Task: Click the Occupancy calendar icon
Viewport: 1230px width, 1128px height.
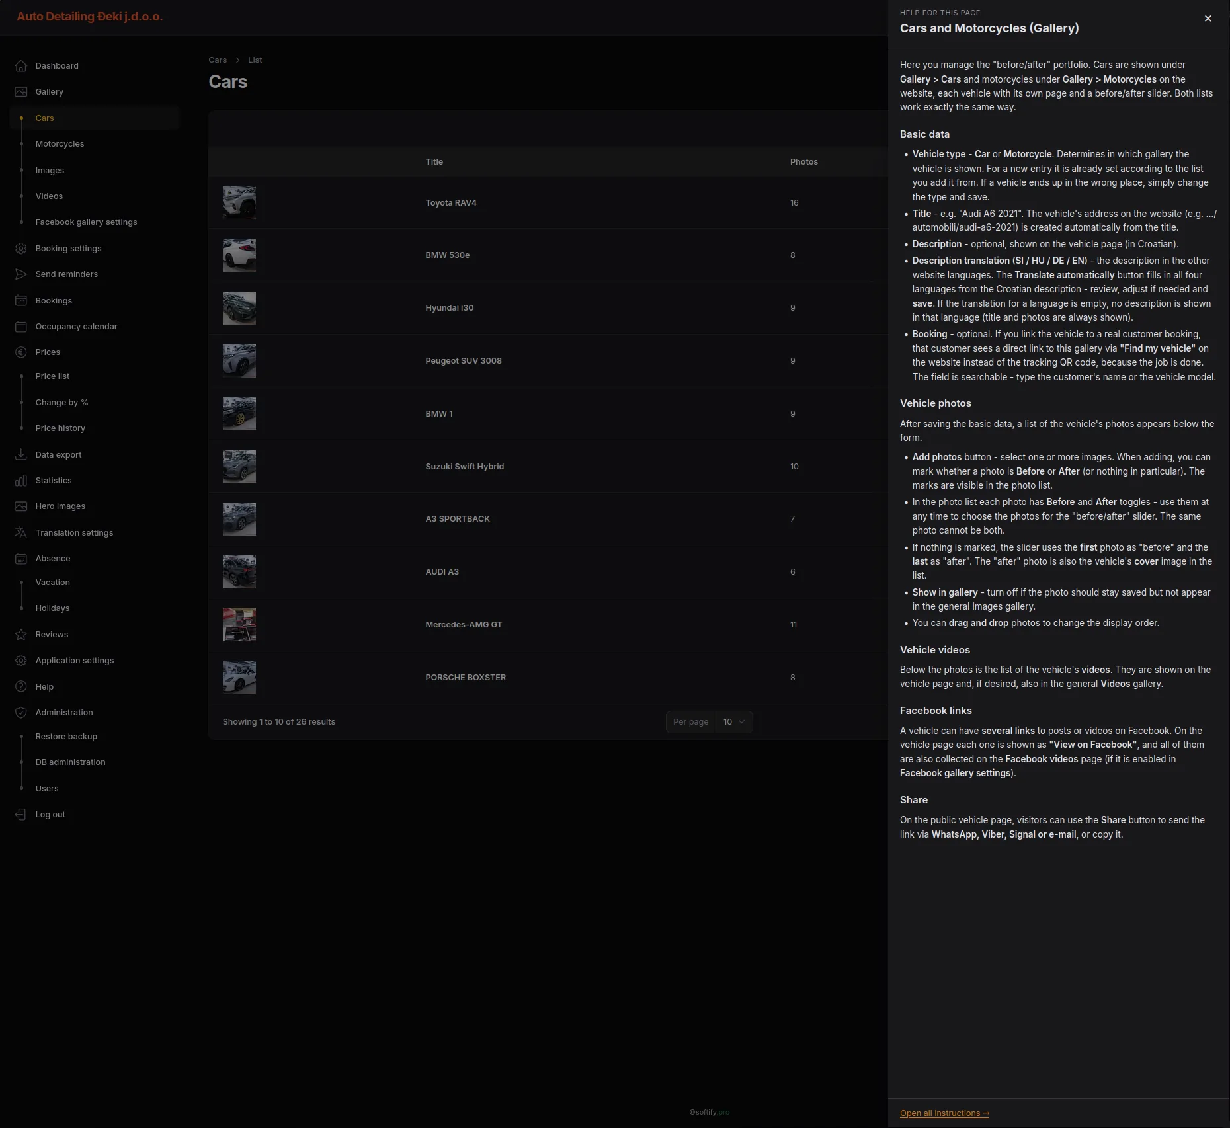Action: click(21, 327)
